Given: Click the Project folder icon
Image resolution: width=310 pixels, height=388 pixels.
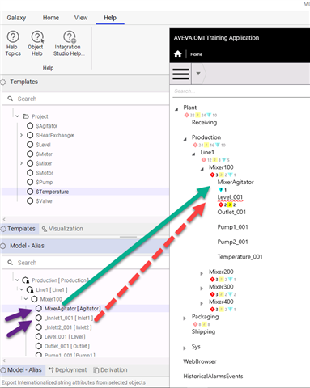Looking at the screenshot, I should point(26,116).
